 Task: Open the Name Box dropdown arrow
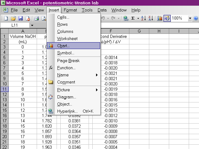[32, 25]
